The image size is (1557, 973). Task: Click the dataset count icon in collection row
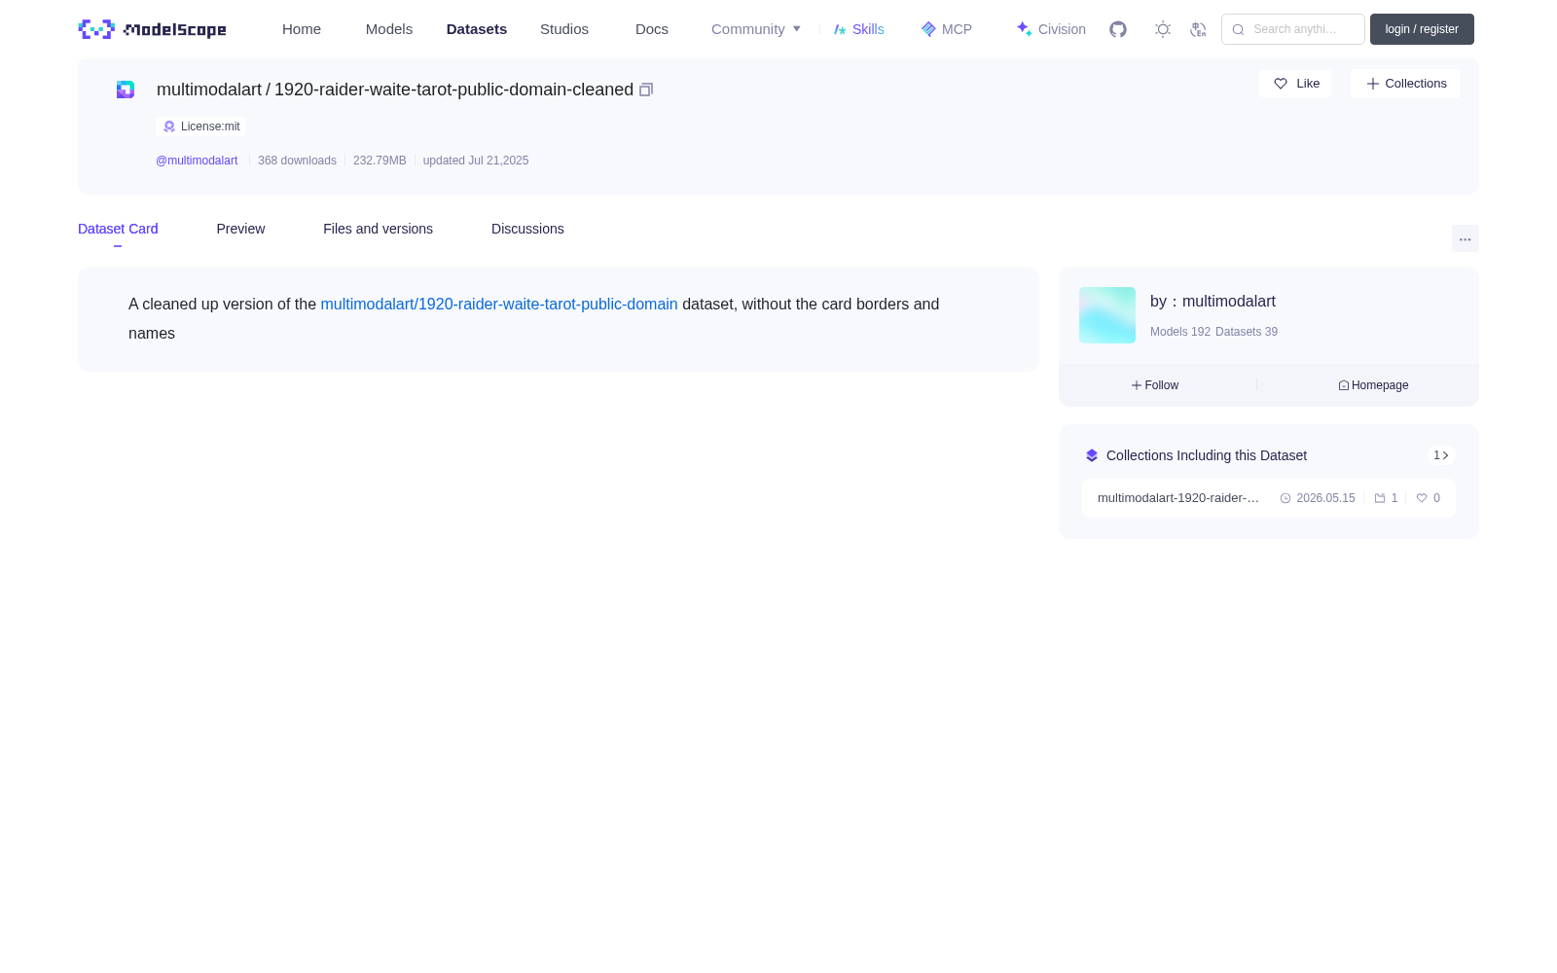pos(1380,498)
